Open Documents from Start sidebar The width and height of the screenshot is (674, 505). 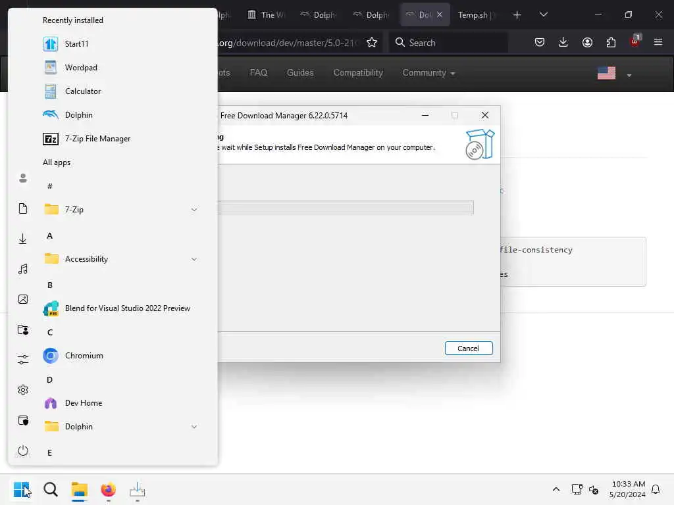click(x=23, y=208)
